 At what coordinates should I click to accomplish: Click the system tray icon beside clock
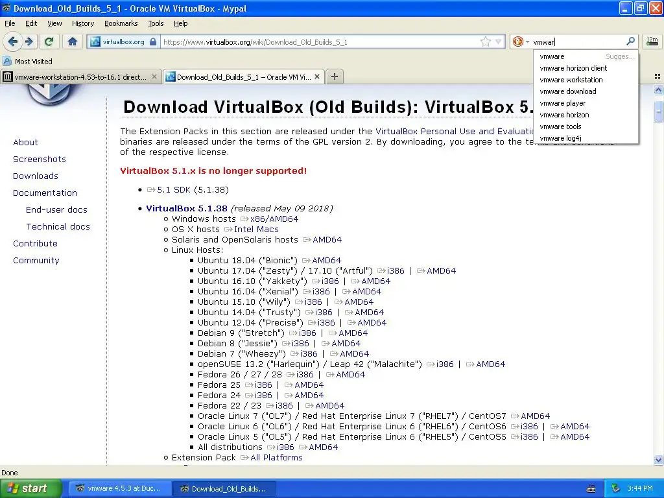click(616, 488)
